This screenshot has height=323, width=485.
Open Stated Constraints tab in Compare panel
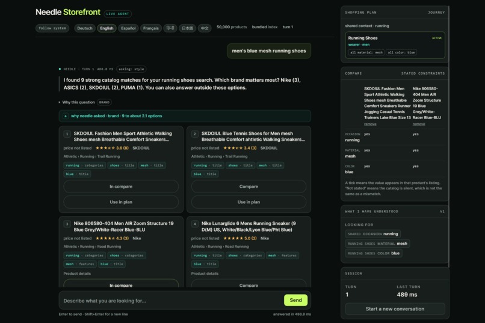coord(423,73)
